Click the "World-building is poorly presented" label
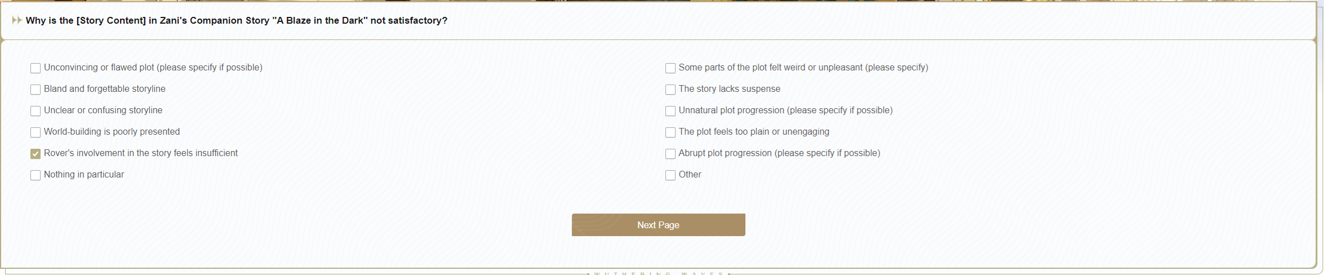Image resolution: width=1324 pixels, height=275 pixels. point(112,132)
